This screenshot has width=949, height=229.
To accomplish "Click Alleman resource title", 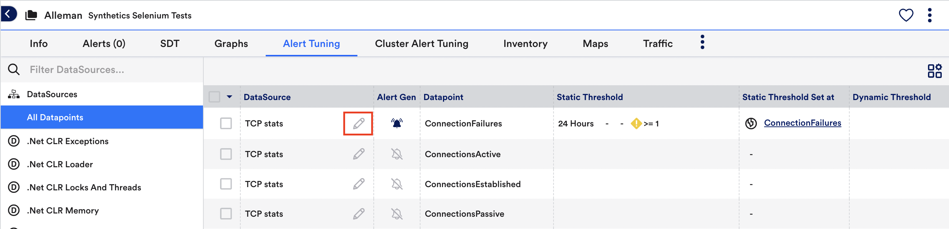I will [63, 15].
